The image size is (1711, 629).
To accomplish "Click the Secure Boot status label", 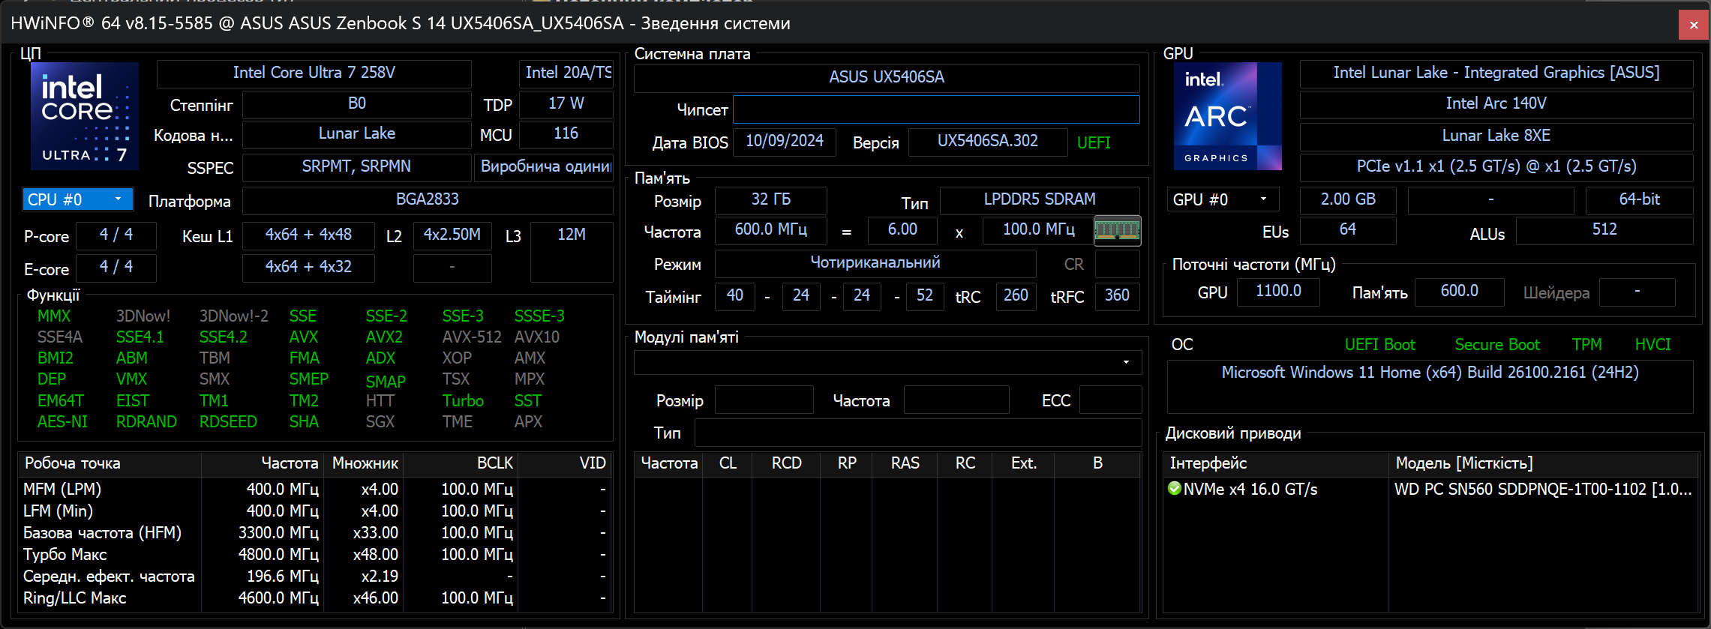I will pyautogui.click(x=1497, y=345).
